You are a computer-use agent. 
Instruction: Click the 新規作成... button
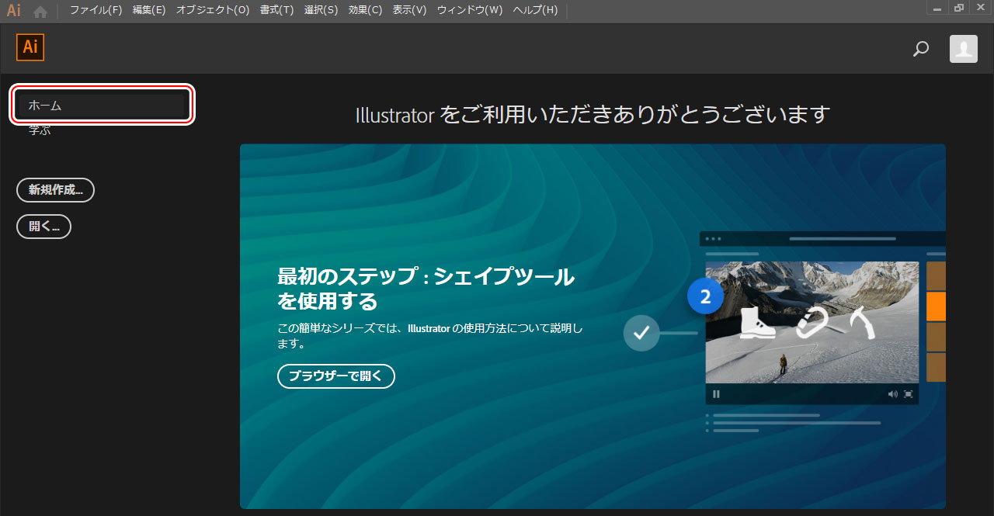tap(55, 190)
